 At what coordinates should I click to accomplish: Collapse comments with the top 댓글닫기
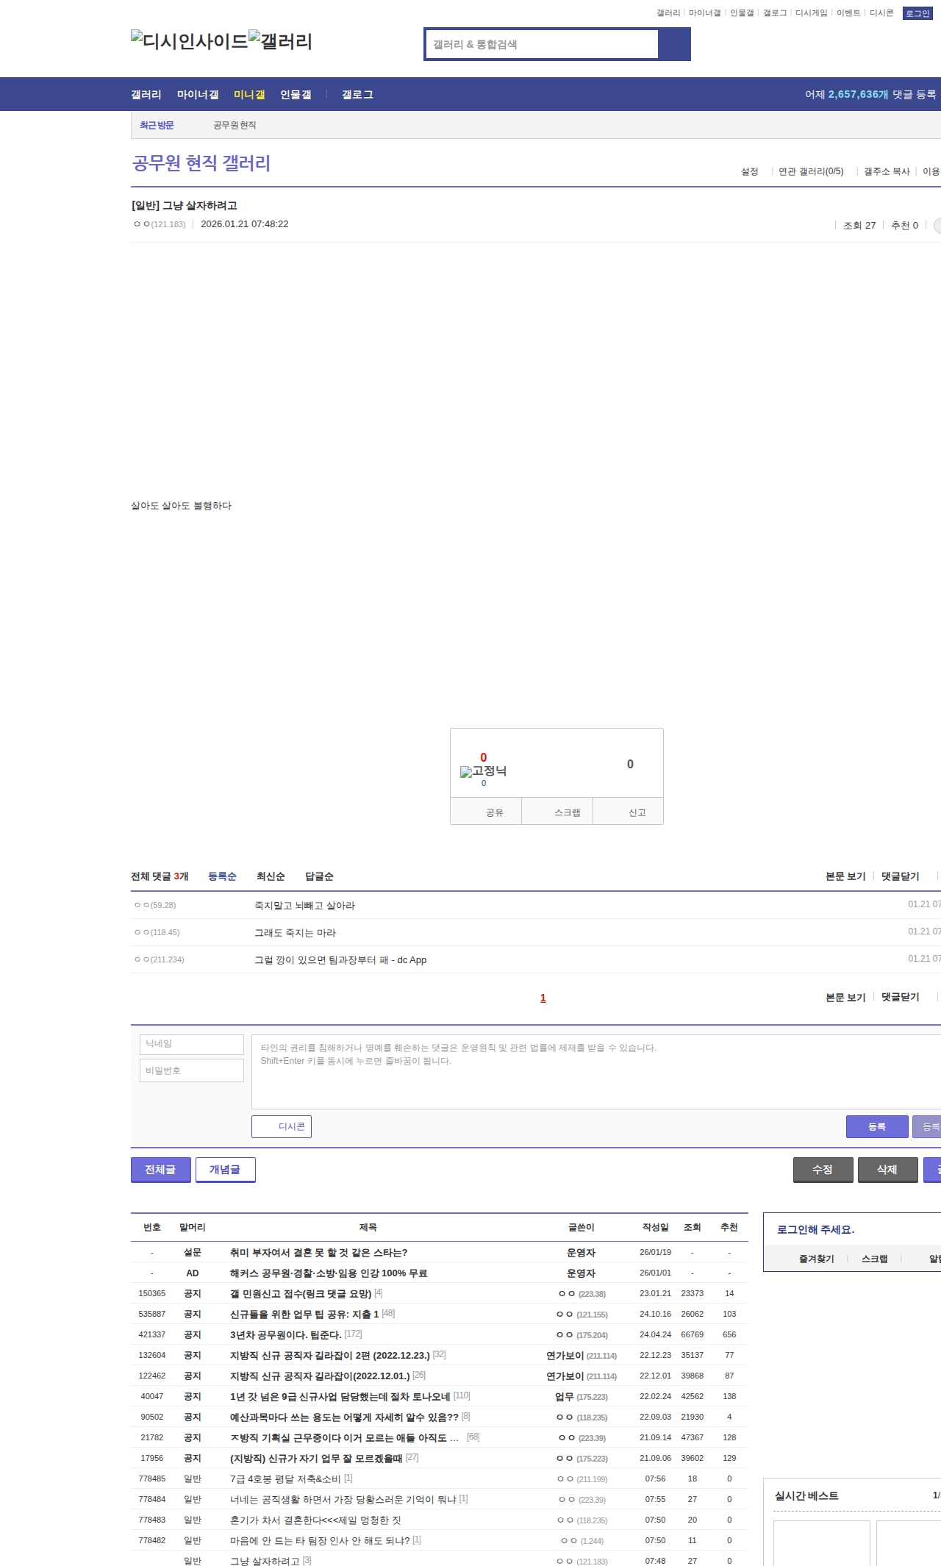click(x=900, y=876)
